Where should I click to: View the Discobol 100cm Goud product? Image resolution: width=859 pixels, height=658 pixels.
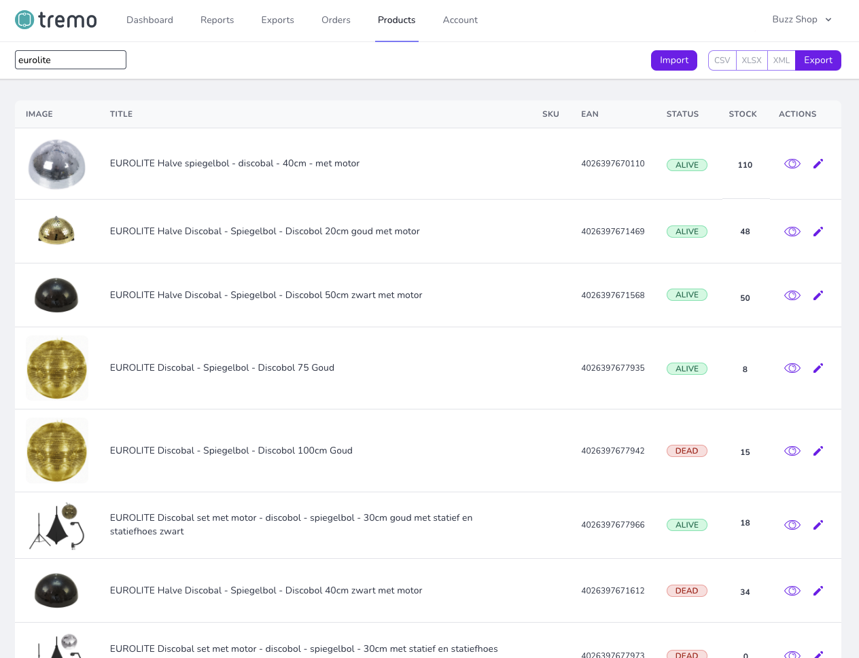(792, 451)
